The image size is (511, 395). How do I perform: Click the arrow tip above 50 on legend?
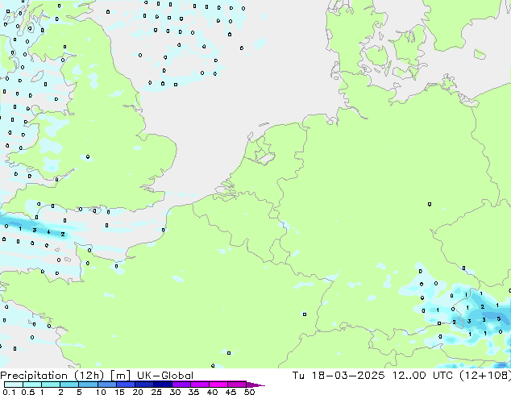[255, 385]
